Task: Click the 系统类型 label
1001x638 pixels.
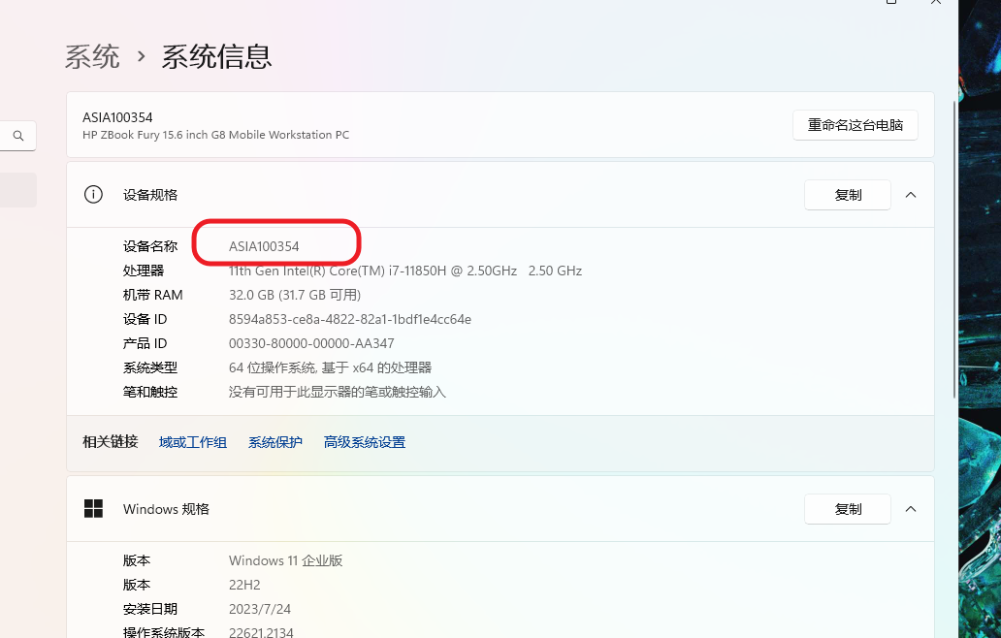Action: pyautogui.click(x=150, y=367)
